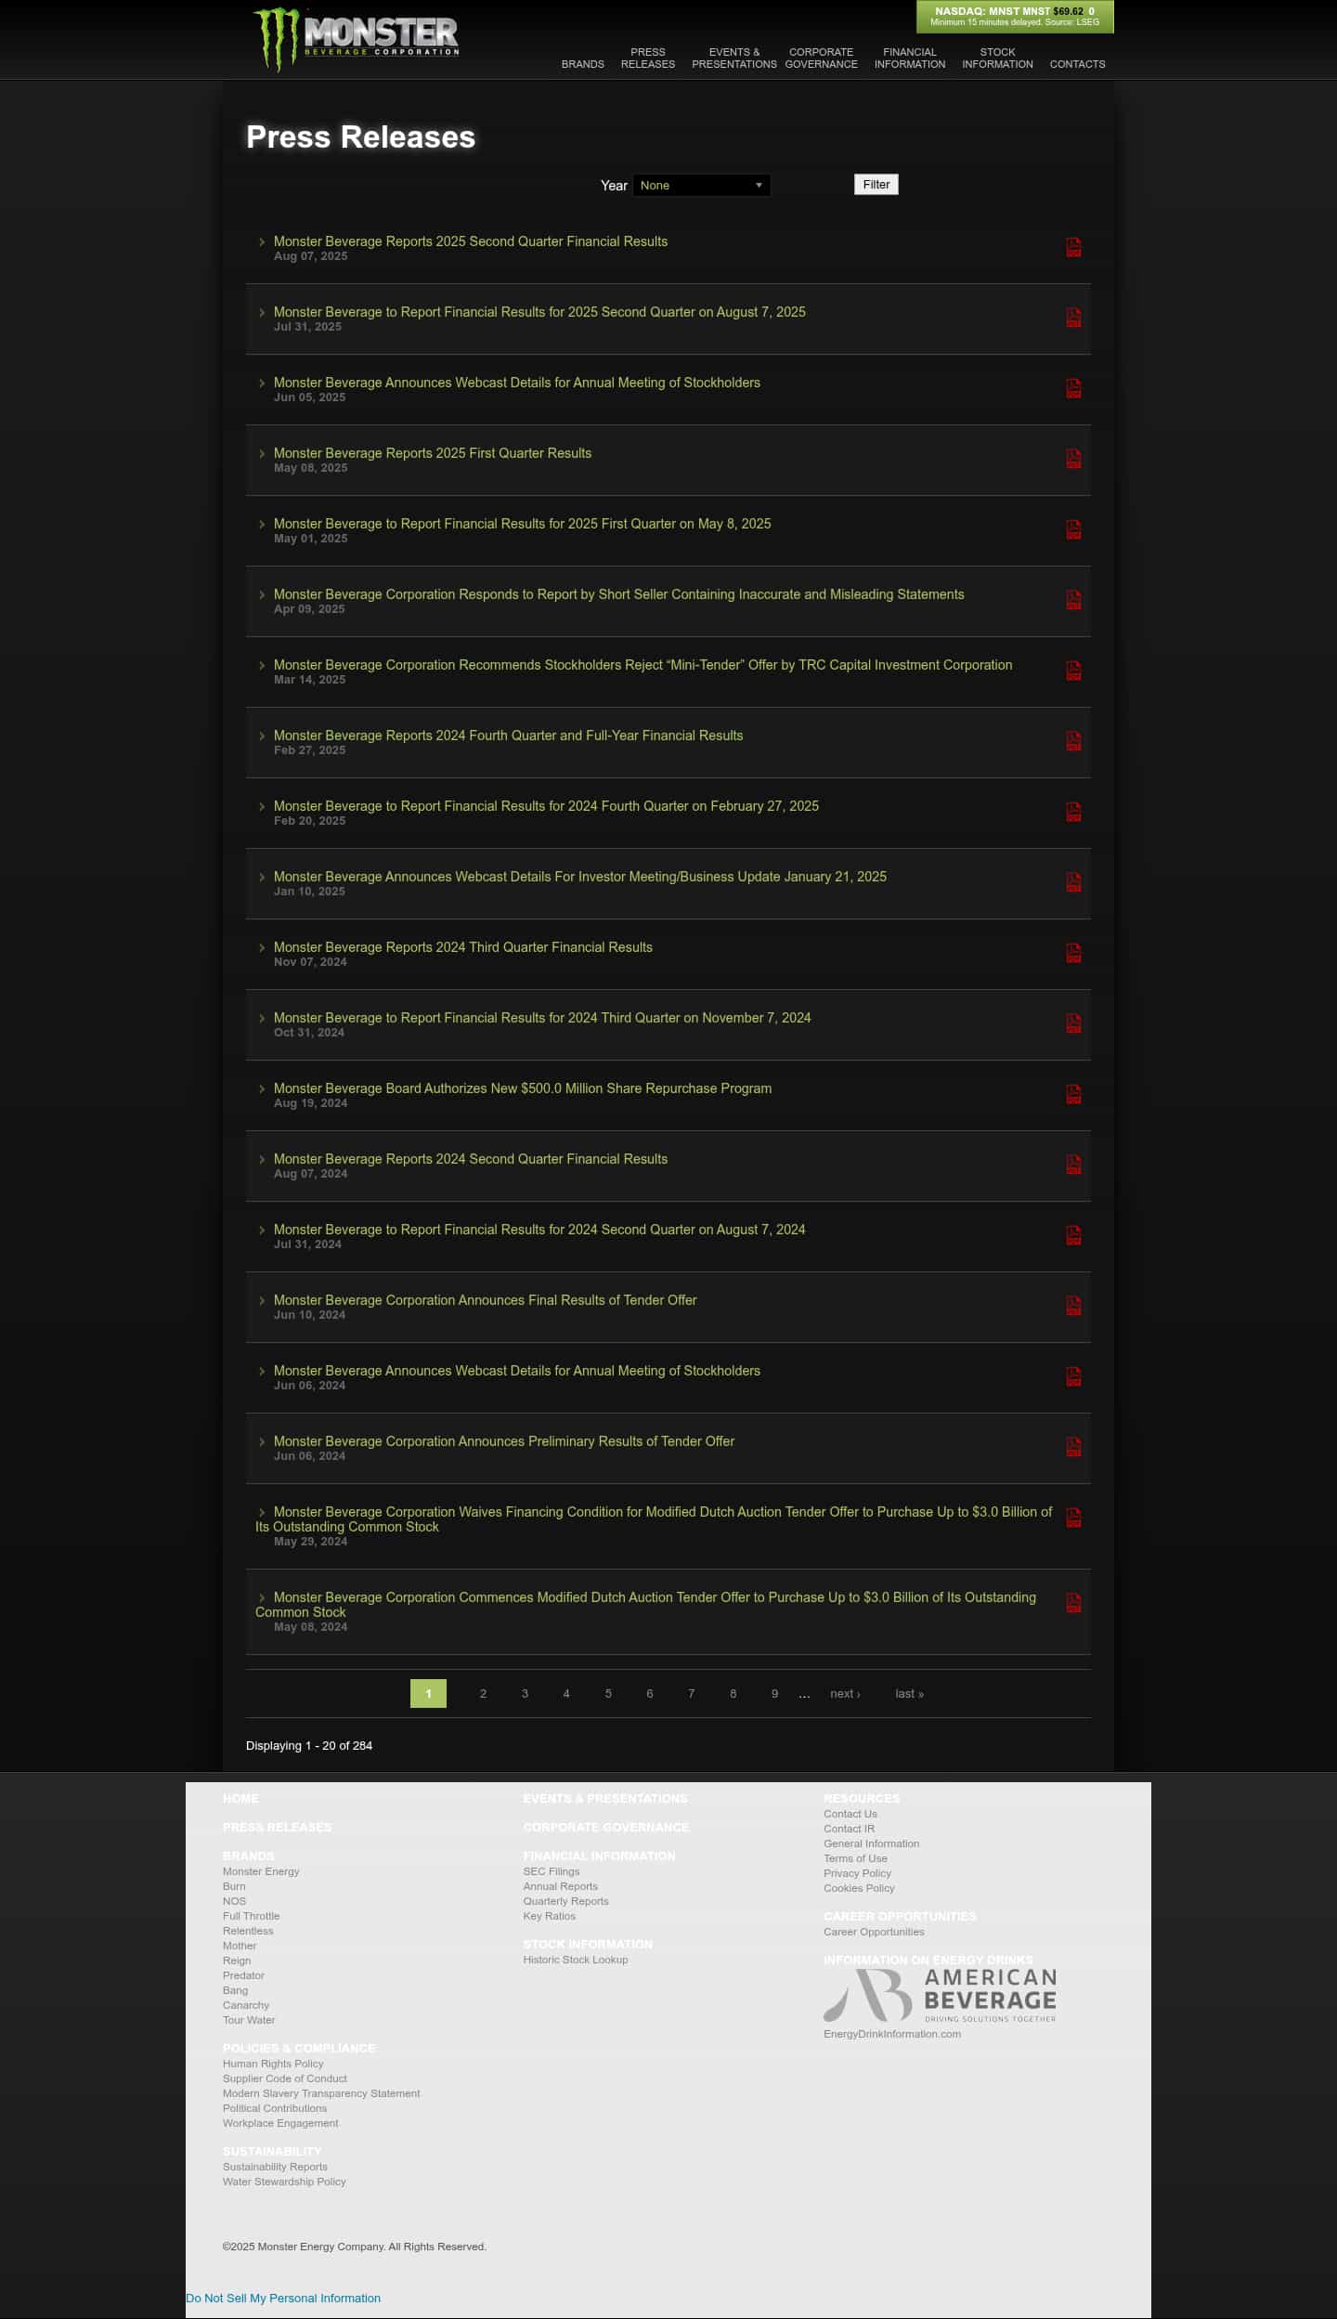Open PDF for Commences Dutch Auction Tender release
Viewport: 1337px width, 2319px height.
[x=1073, y=1603]
